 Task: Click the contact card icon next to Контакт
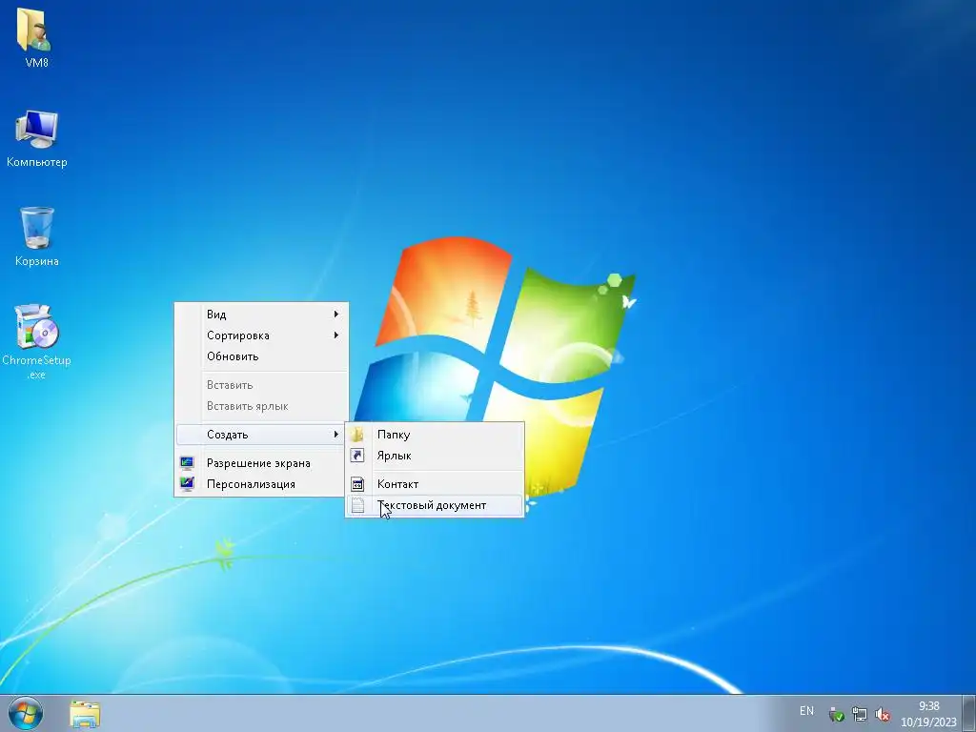click(358, 484)
